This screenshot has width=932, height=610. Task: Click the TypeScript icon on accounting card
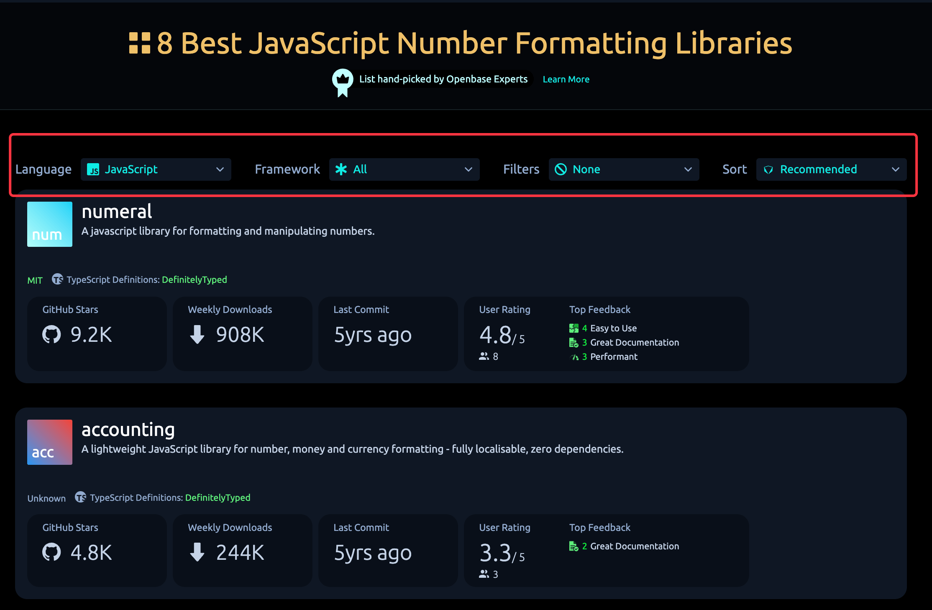tap(80, 497)
